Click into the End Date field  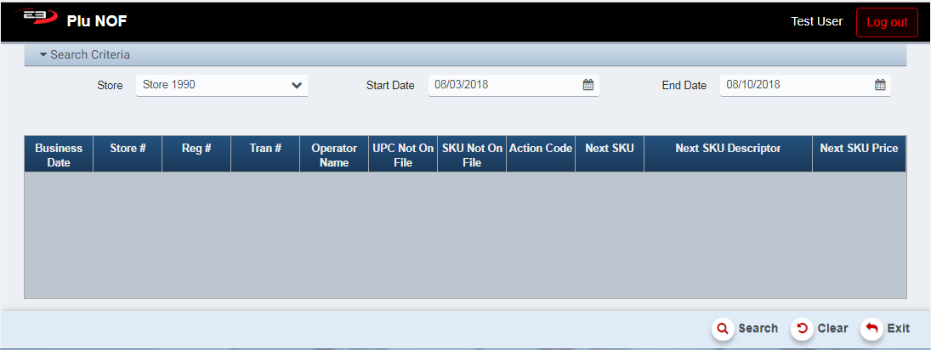795,85
